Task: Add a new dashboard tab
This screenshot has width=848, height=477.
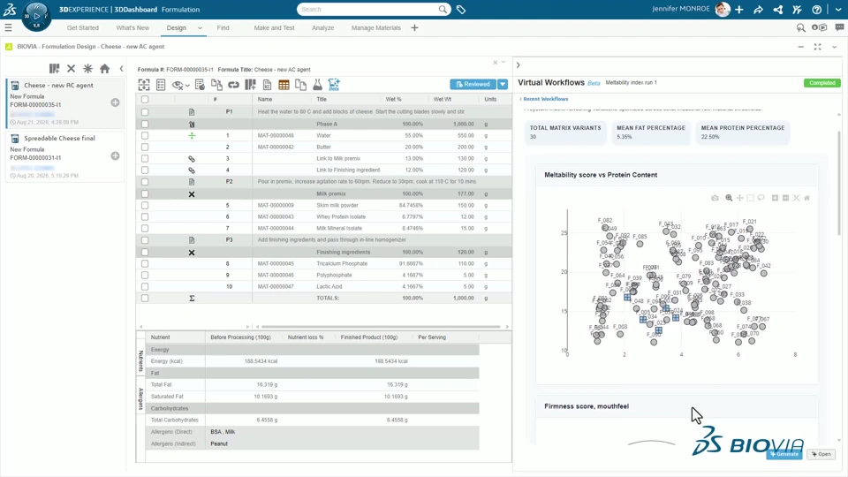Action: 415,27
